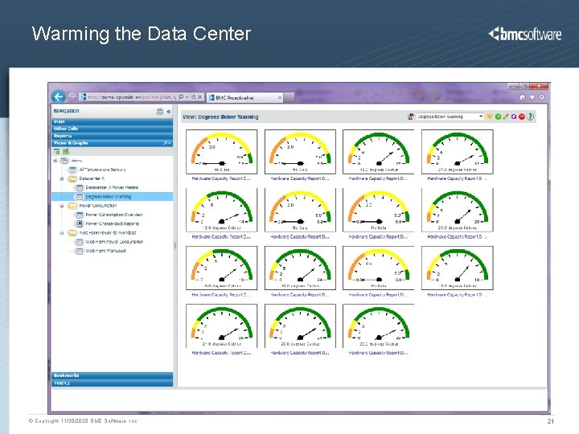The image size is (579, 434).
Task: Open the Views & Graphs navigation section
Action: 112,143
